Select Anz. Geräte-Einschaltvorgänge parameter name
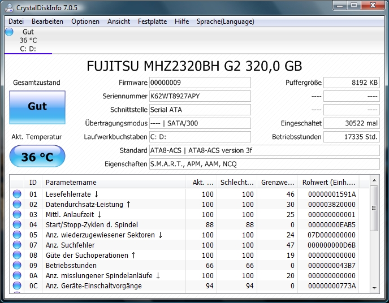 click(x=94, y=286)
